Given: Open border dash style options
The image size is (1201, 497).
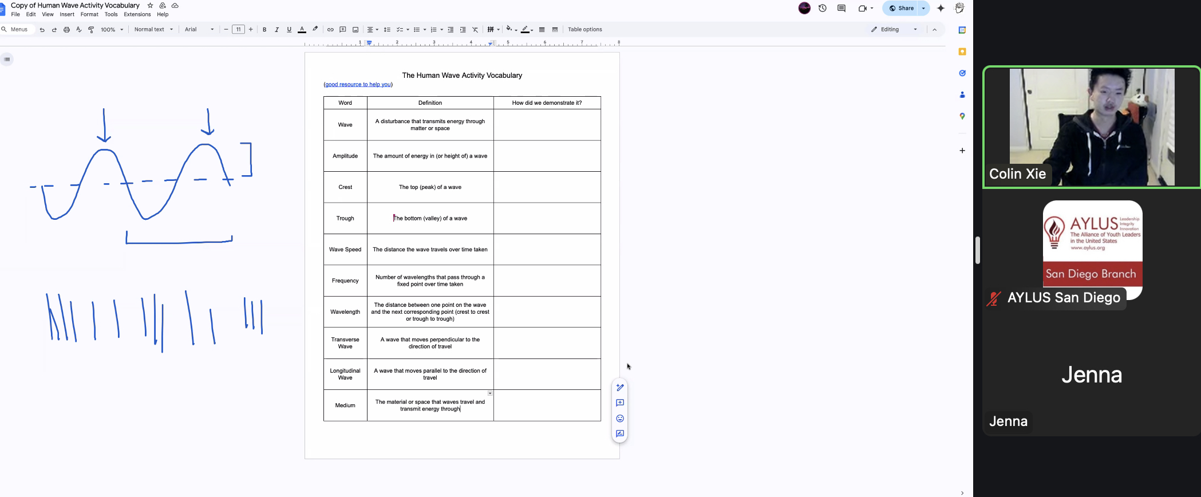Looking at the screenshot, I should pos(555,30).
